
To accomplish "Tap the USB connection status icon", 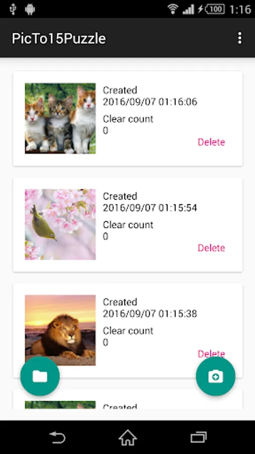I will click(x=13, y=9).
